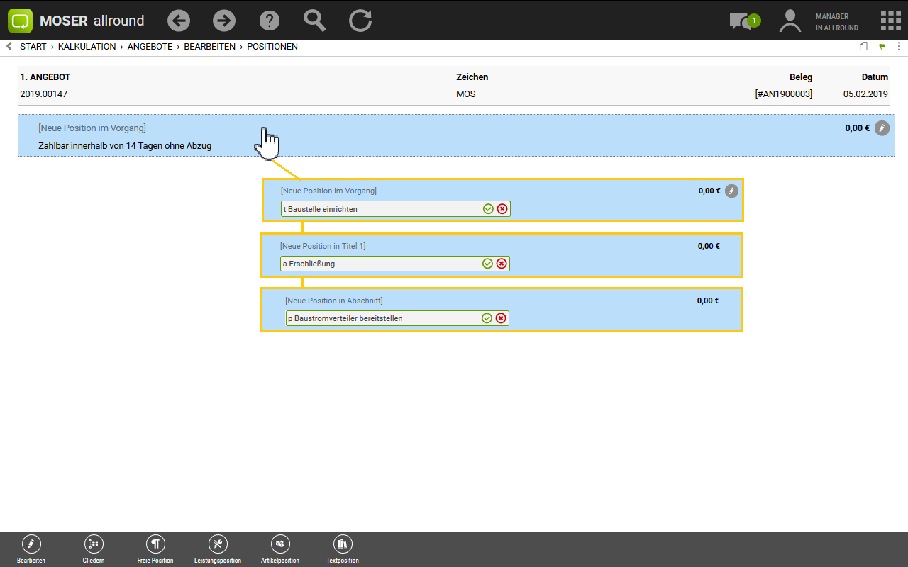Open the three-dot options menu
The height and width of the screenshot is (567, 908).
[x=899, y=47]
